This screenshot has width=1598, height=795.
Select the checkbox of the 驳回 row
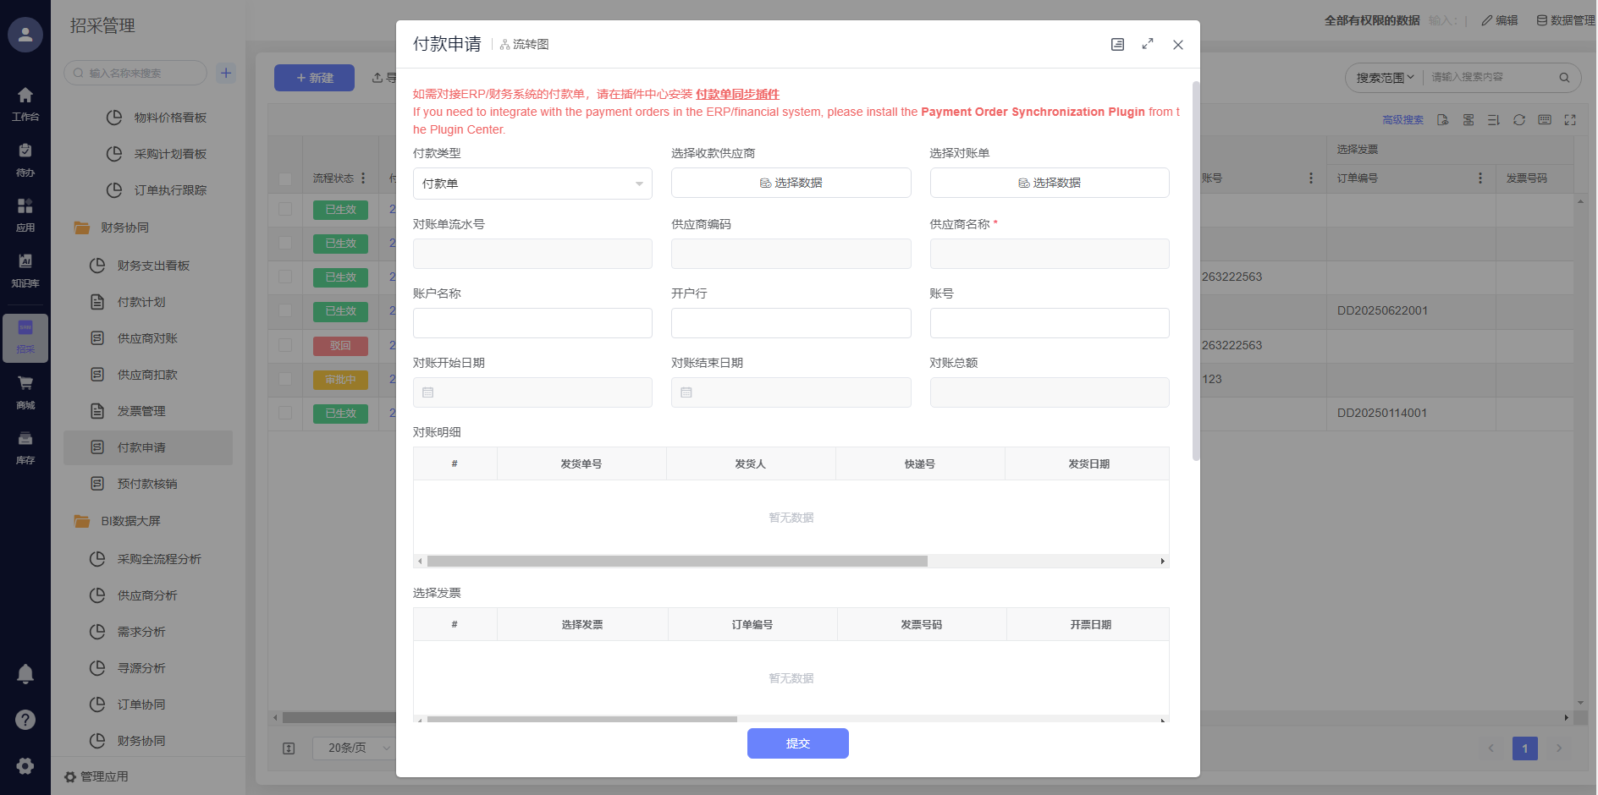pyautogui.click(x=285, y=345)
